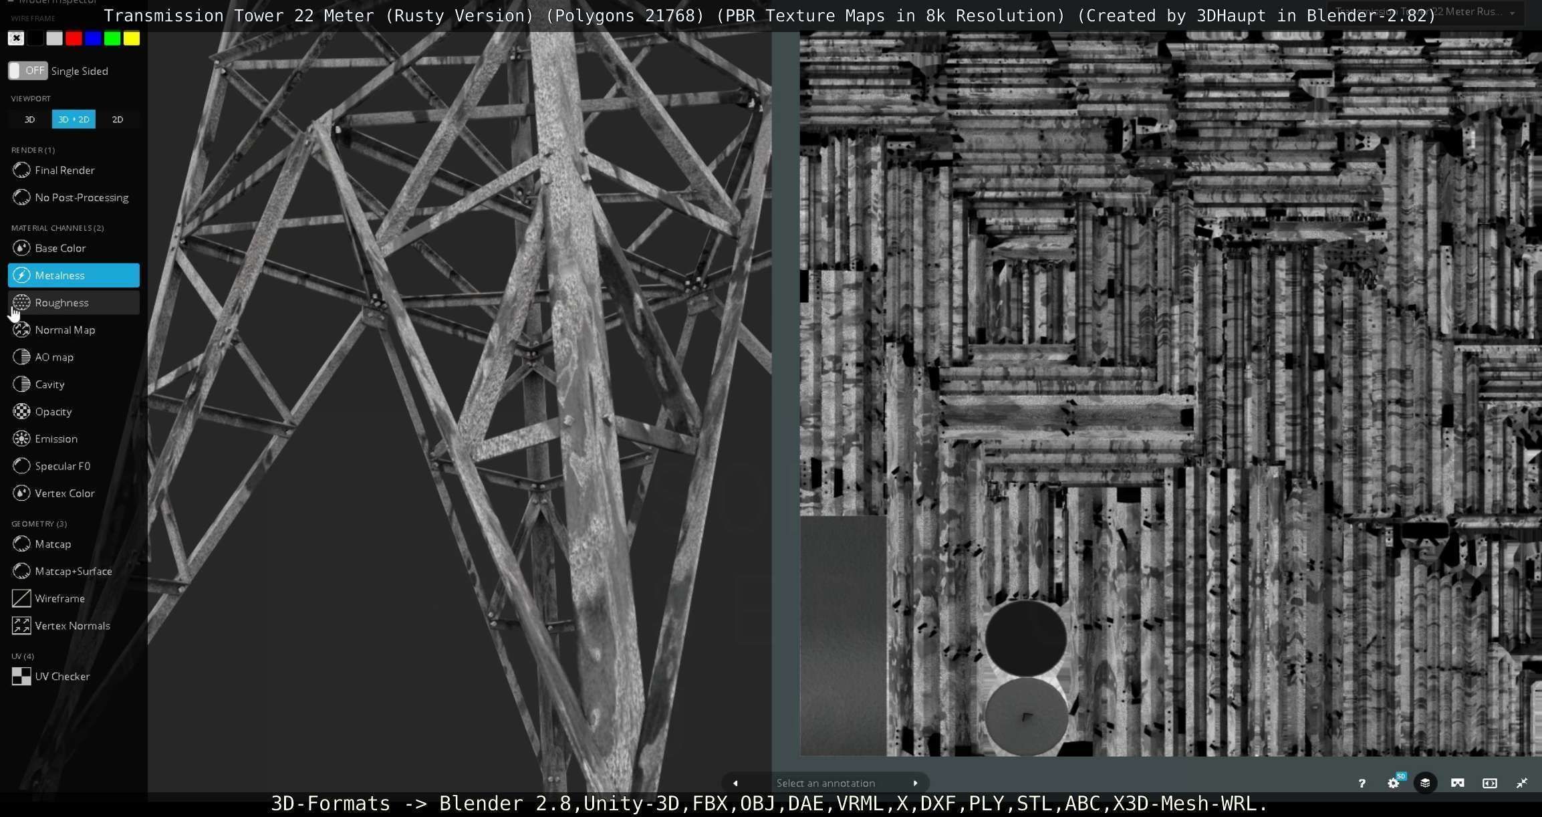Screen dimensions: 1542x817
Task: Show the Base Color channel
Action: 74,248
